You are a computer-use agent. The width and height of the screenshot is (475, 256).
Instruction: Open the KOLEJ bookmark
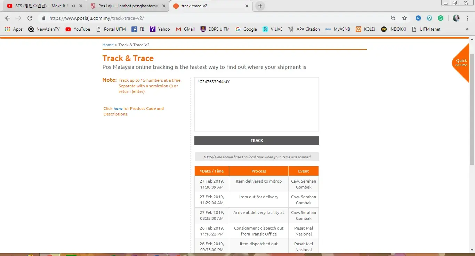(366, 29)
